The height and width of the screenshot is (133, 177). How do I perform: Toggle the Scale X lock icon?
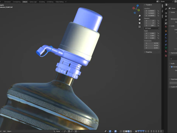[x=158, y=33]
